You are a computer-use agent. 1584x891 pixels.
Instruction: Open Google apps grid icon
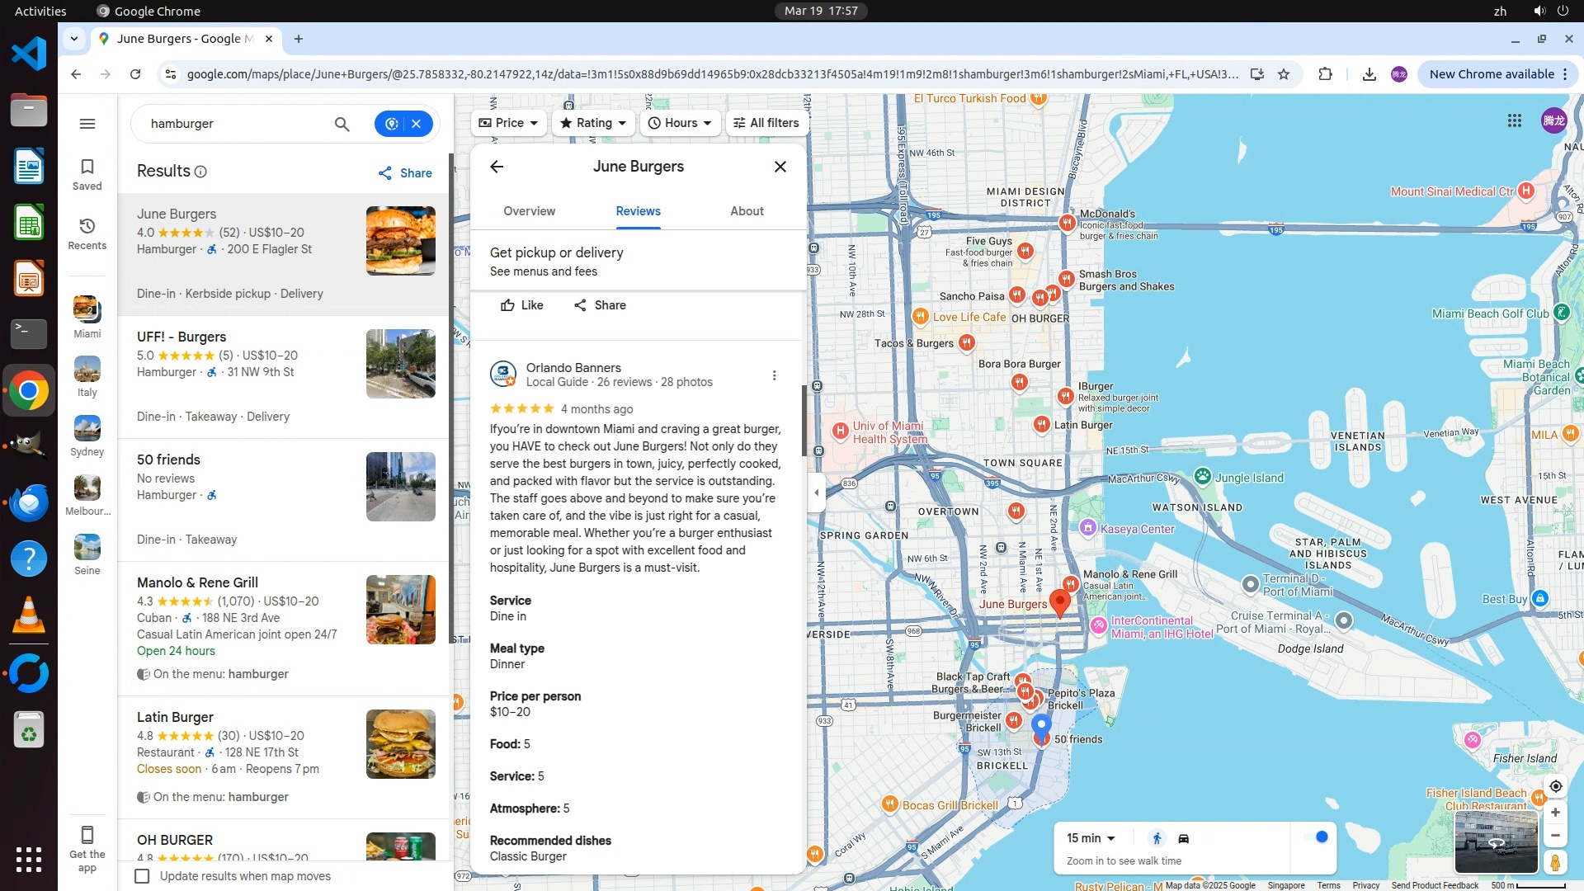coord(1514,120)
